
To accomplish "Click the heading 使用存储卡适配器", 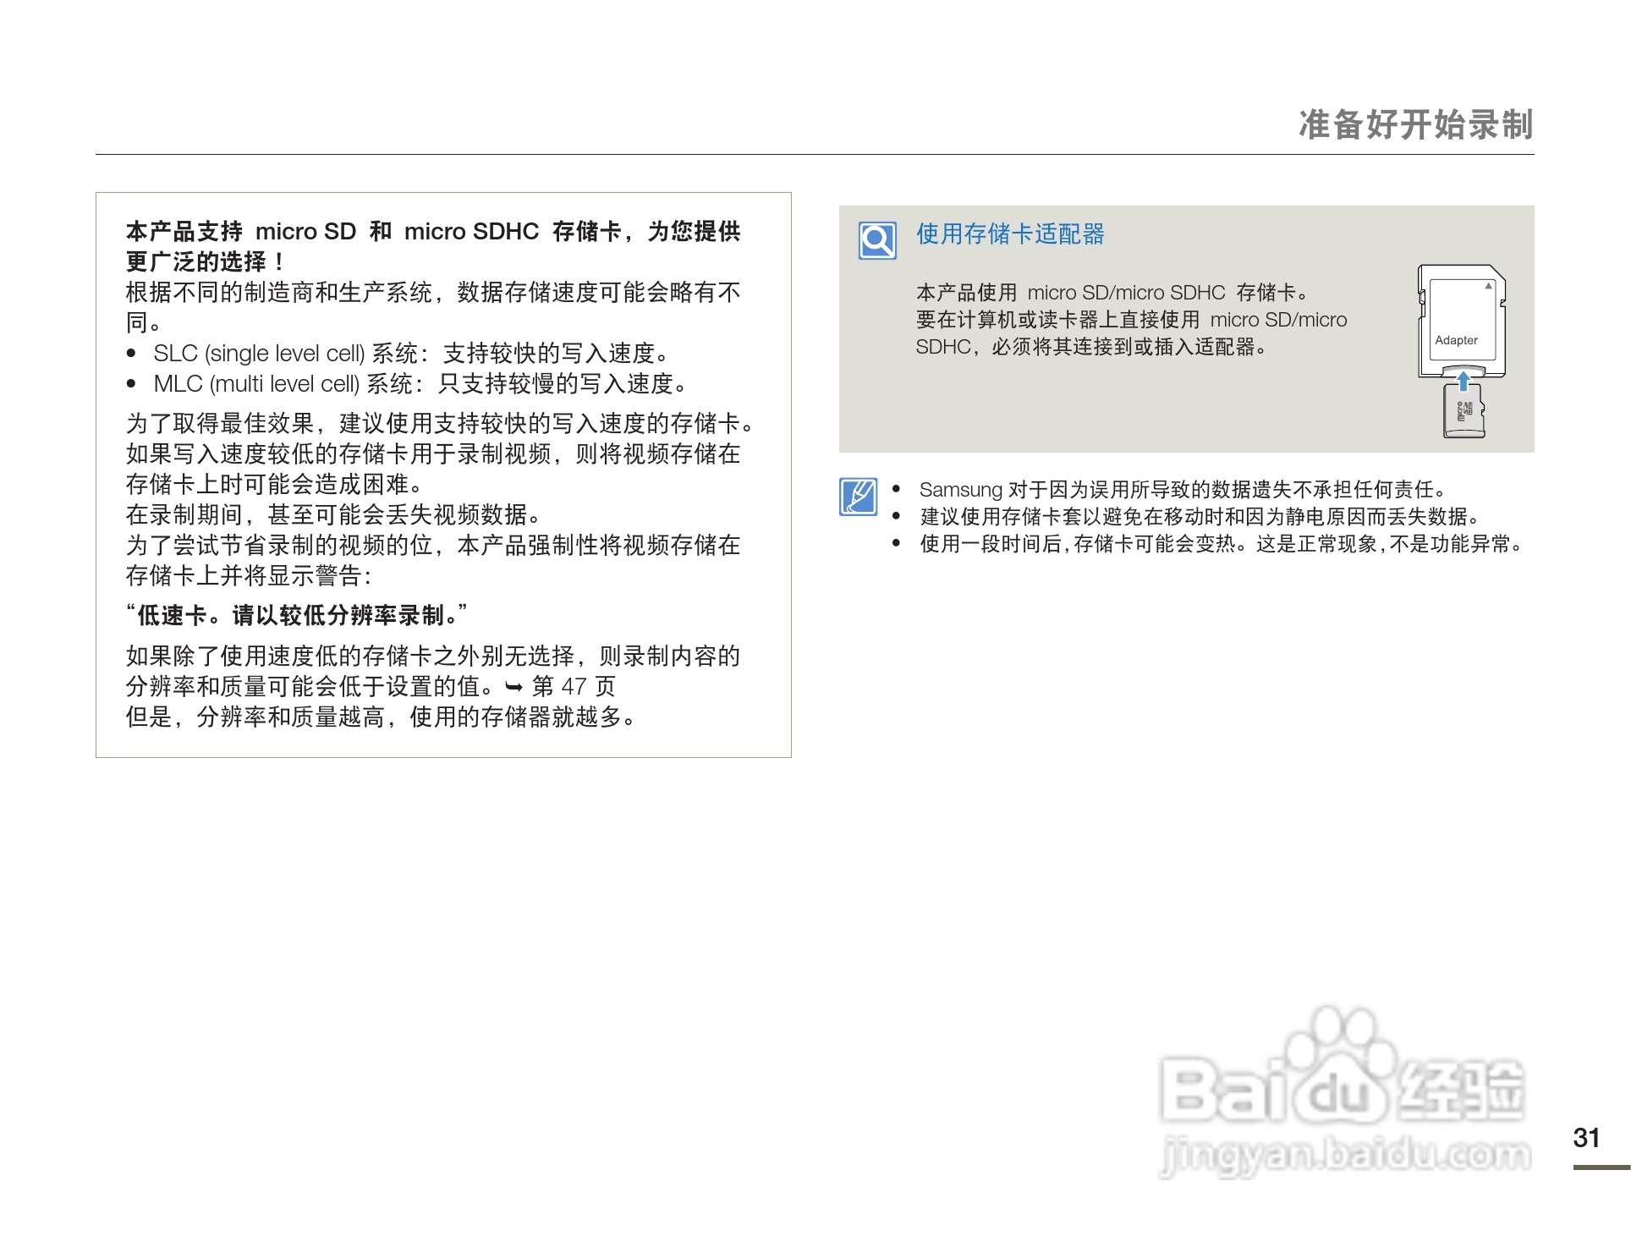I will [x=1010, y=234].
